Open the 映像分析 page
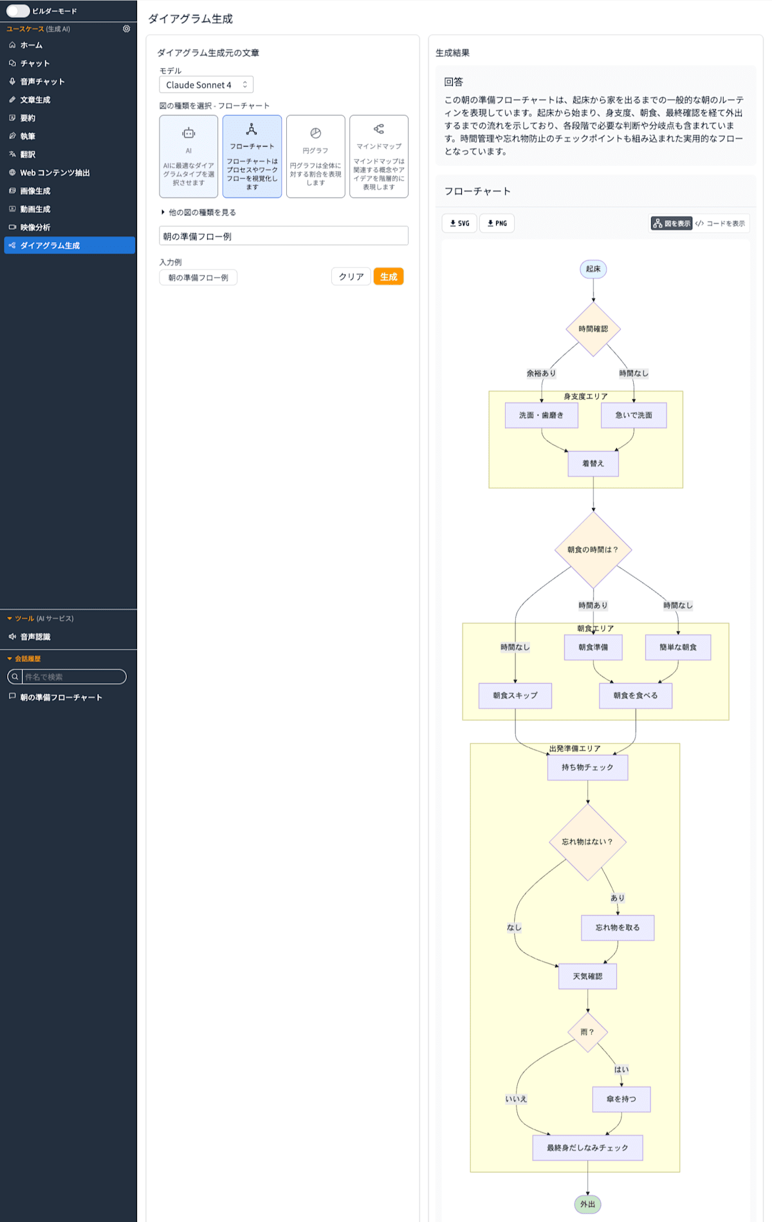This screenshot has width=772, height=1222. pyautogui.click(x=69, y=227)
